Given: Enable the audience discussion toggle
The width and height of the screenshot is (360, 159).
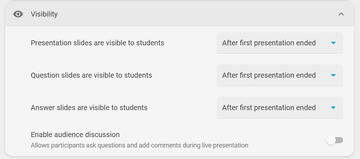Looking at the screenshot, I should (x=335, y=140).
